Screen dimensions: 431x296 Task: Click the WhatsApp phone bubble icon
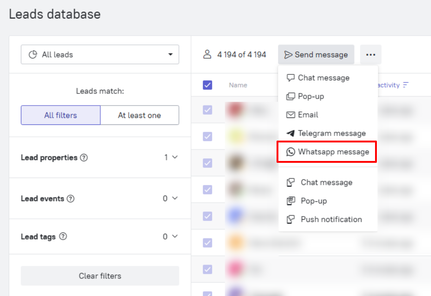290,152
